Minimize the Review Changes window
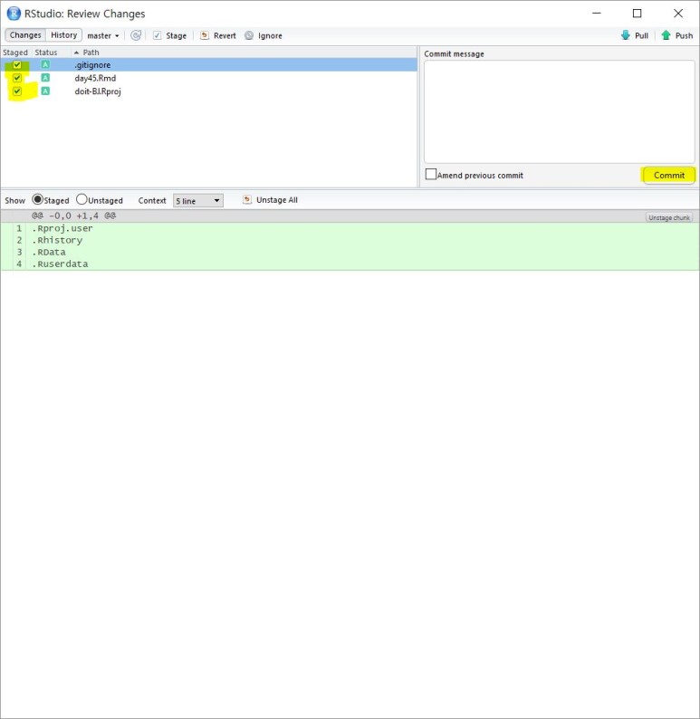This screenshot has width=700, height=719. pyautogui.click(x=597, y=14)
